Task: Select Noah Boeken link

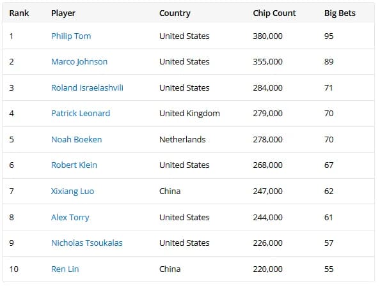Action: click(76, 140)
